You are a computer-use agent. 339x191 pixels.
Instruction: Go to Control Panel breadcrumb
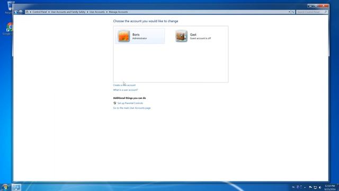40,12
